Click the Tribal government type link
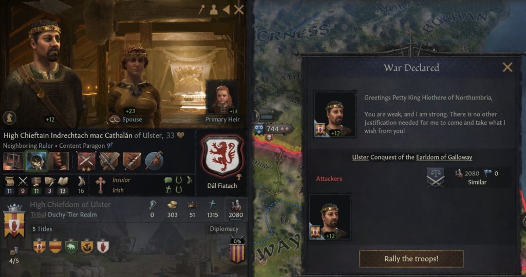The height and width of the screenshot is (277, 526). 38,215
